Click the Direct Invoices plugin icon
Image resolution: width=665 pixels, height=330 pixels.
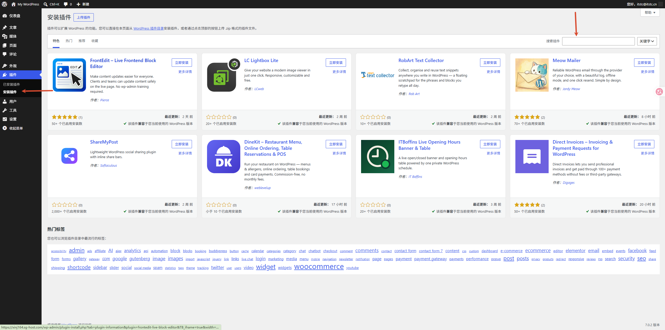pos(532,157)
